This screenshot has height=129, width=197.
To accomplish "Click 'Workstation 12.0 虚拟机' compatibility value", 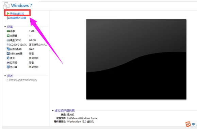I will coord(80,122).
